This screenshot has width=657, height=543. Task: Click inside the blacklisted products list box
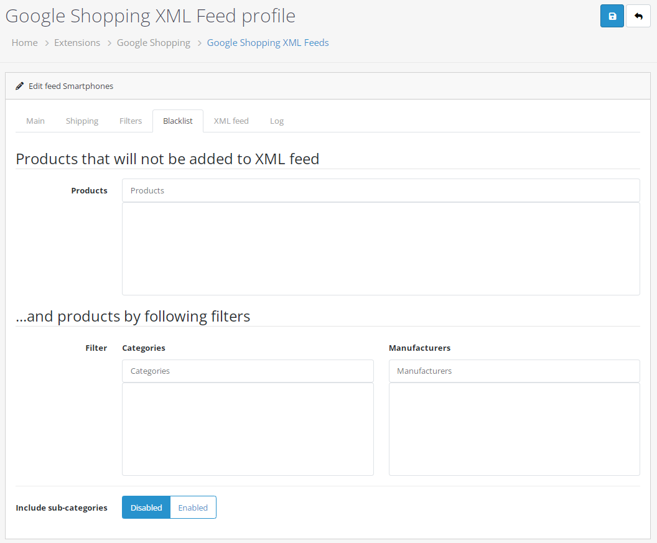click(x=381, y=249)
